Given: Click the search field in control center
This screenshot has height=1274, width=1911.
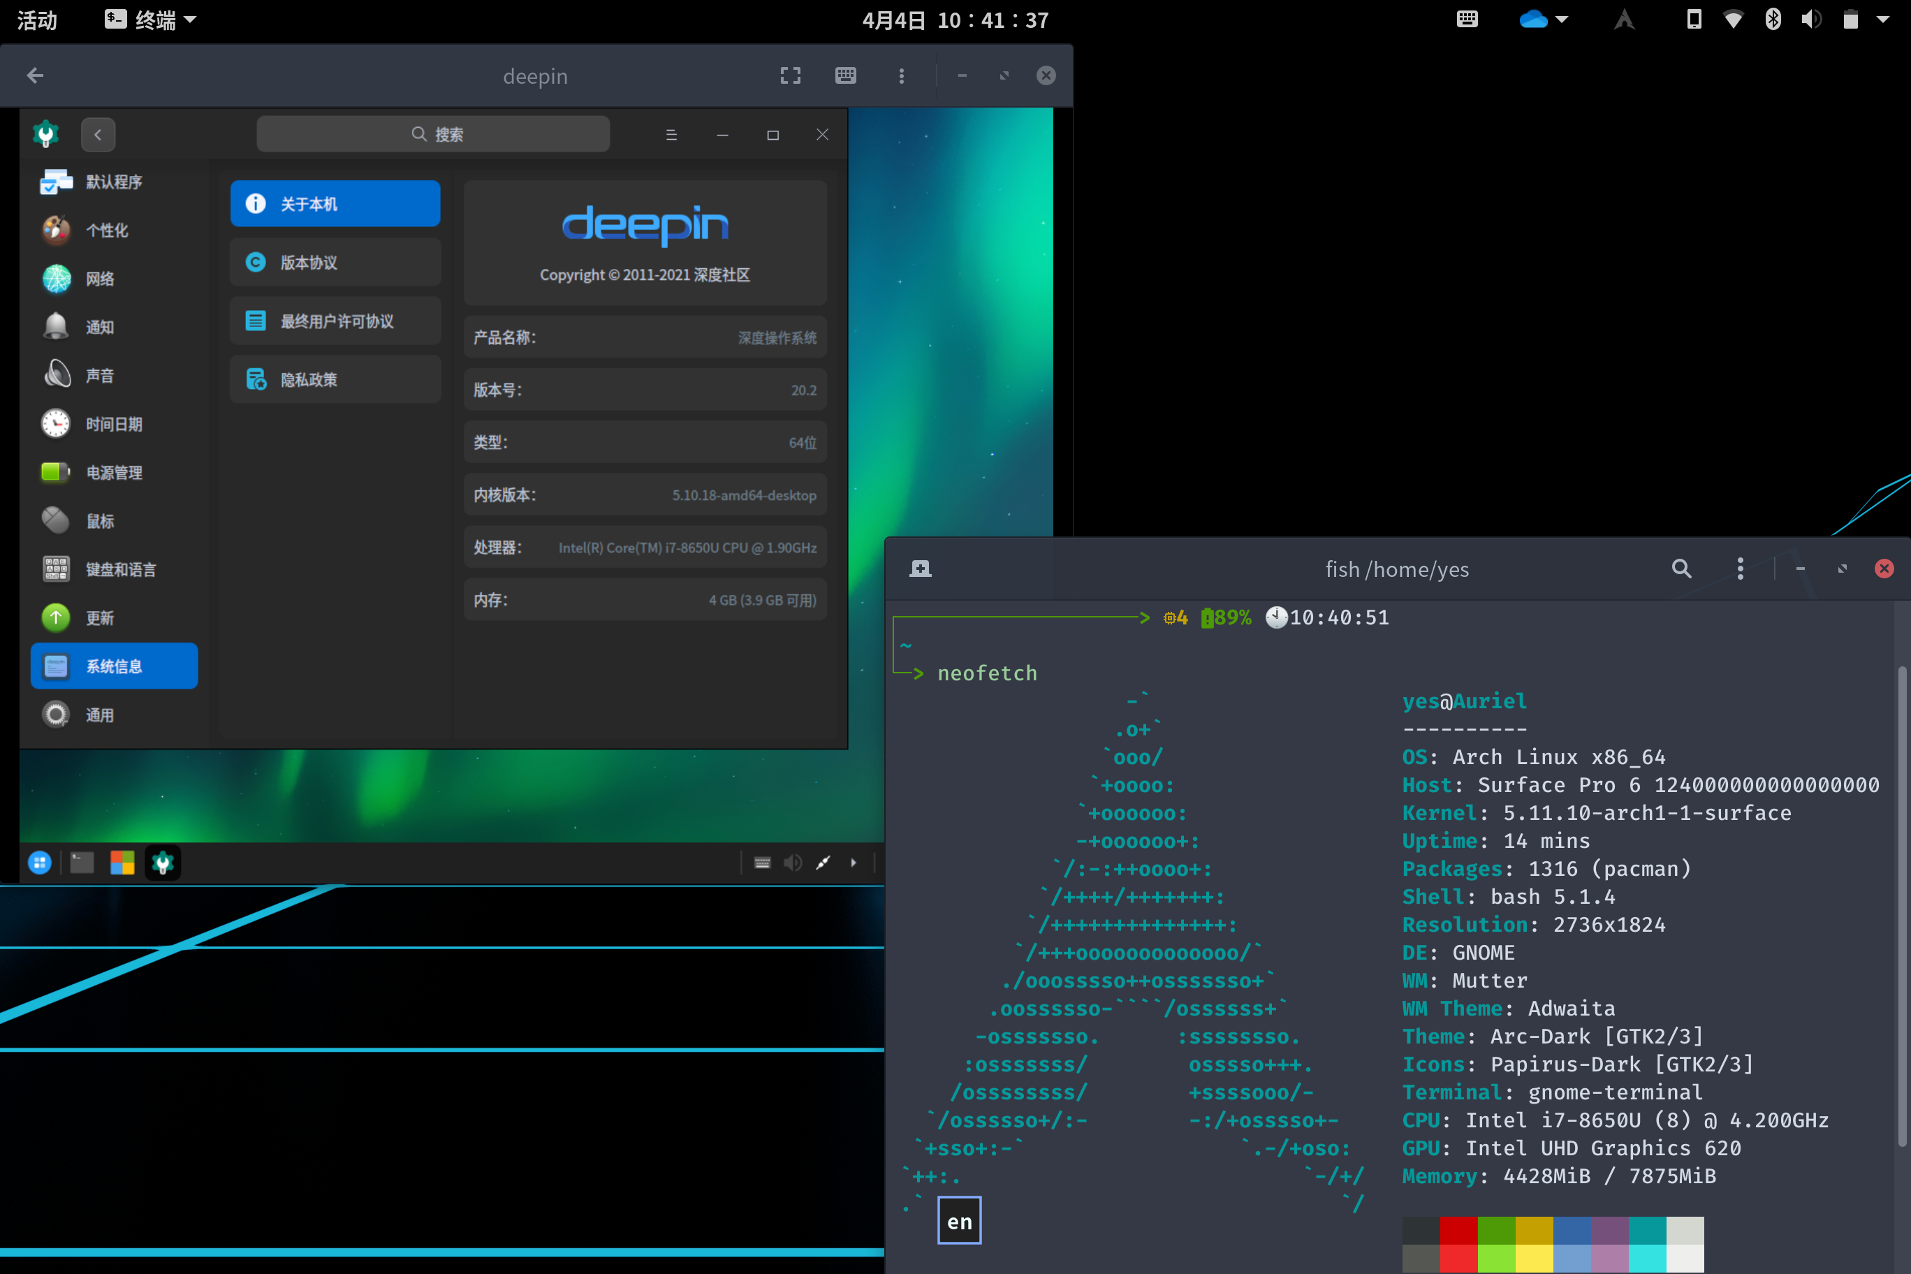Looking at the screenshot, I should (x=433, y=134).
